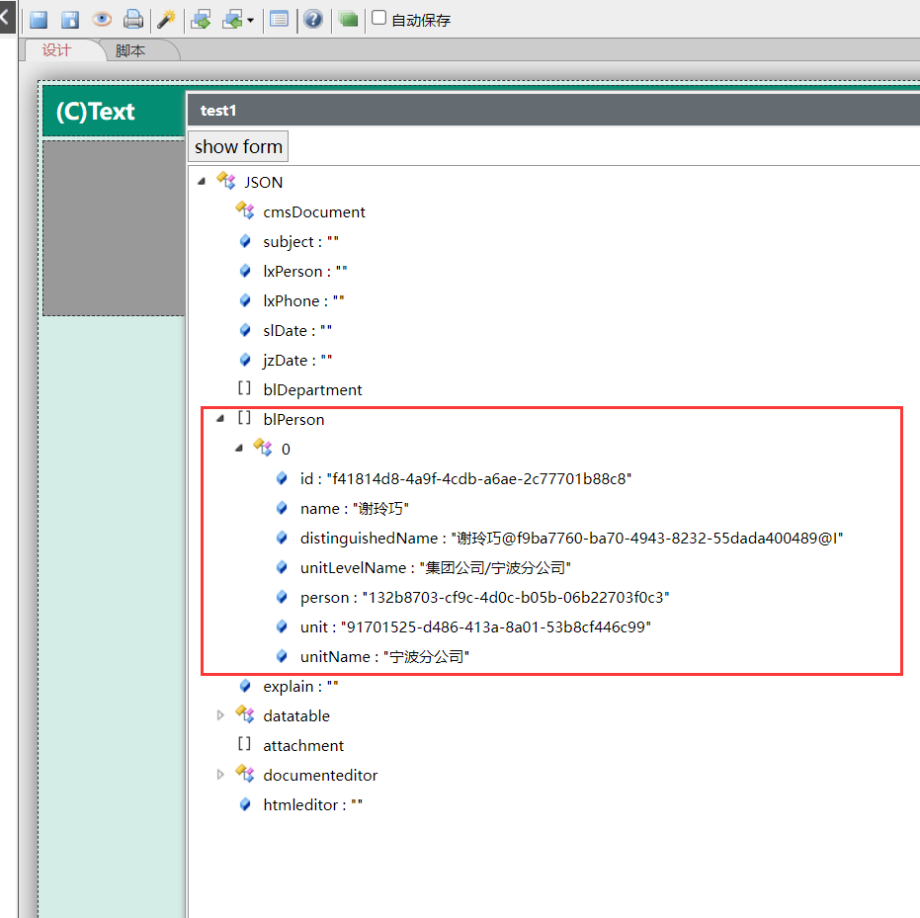Expand the documenteditor node
920x918 pixels.
pos(220,775)
